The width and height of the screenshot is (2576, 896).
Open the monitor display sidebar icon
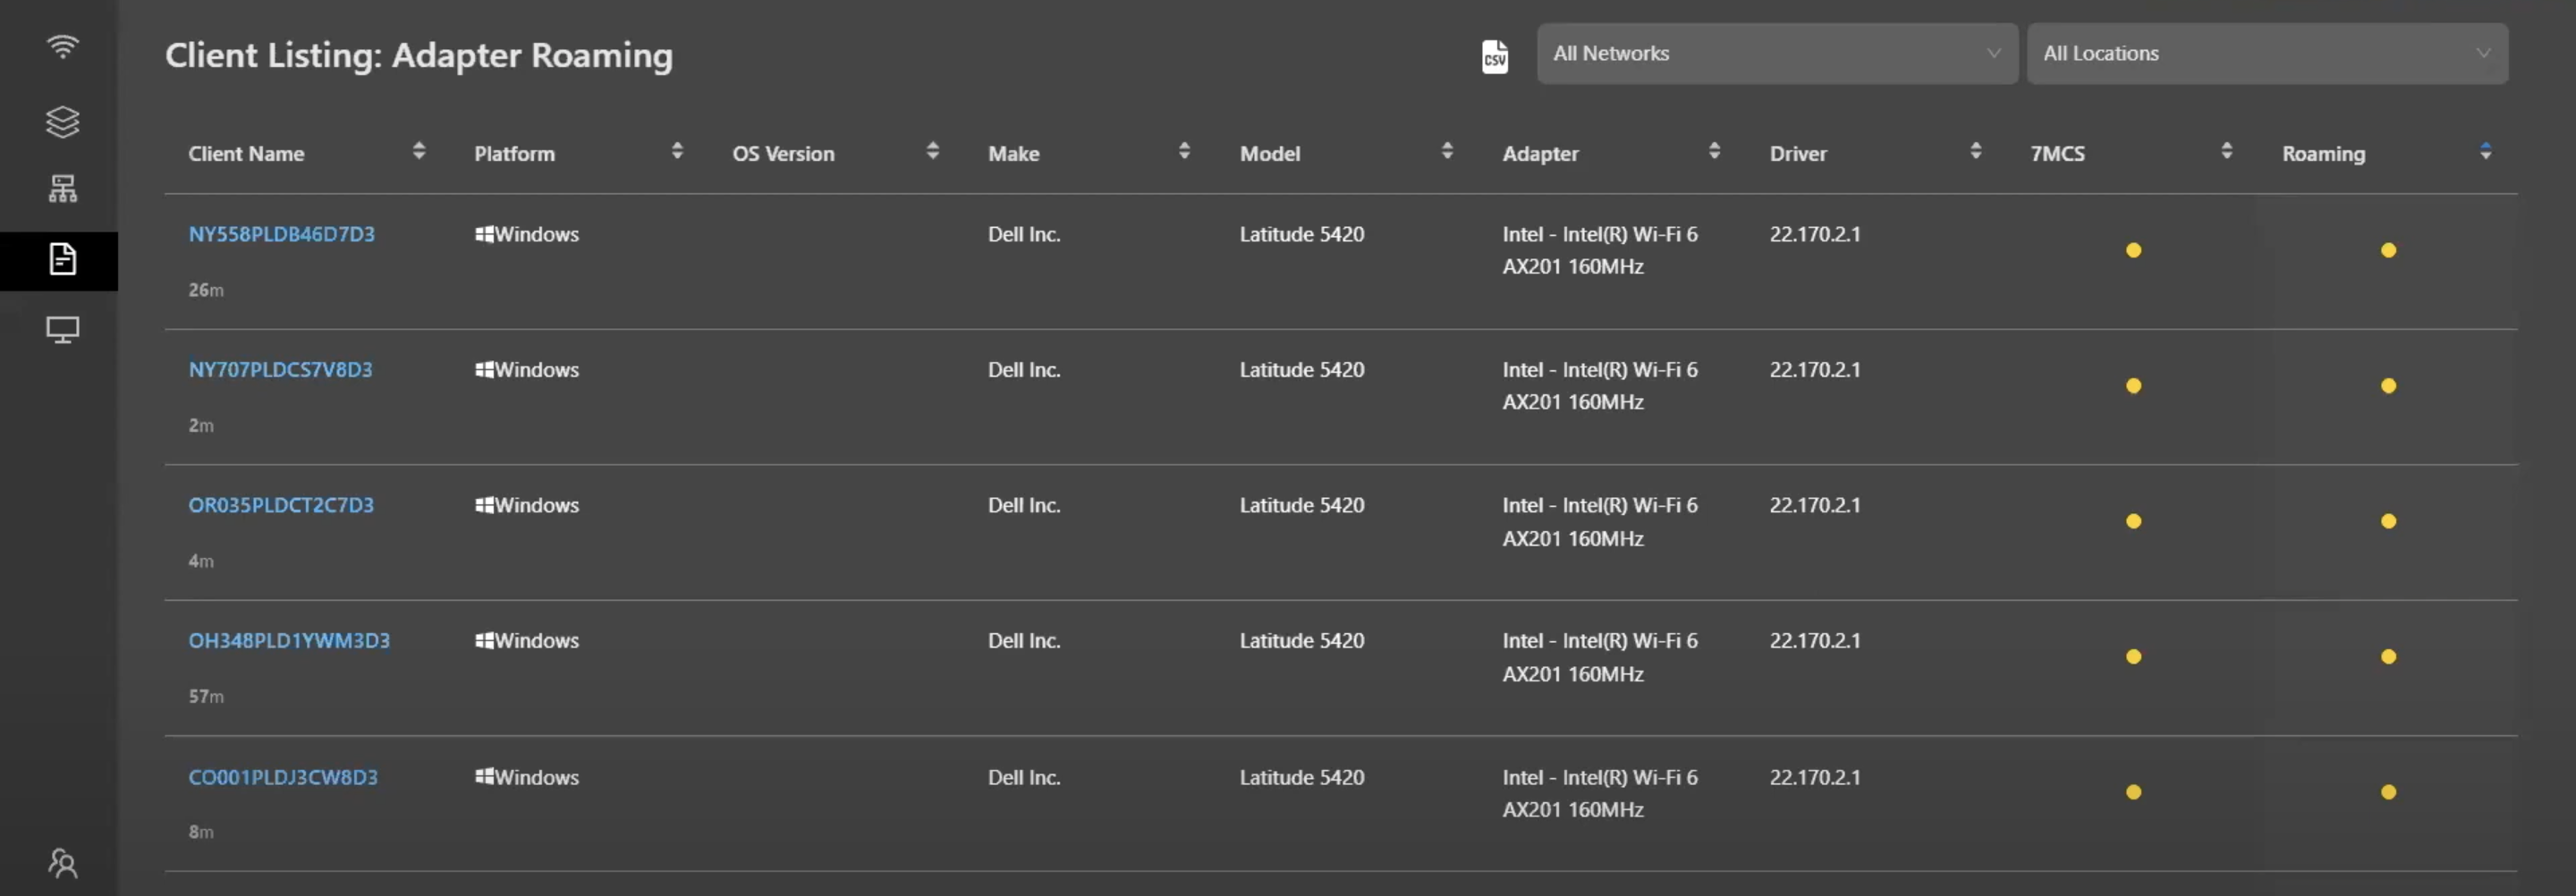[x=62, y=329]
